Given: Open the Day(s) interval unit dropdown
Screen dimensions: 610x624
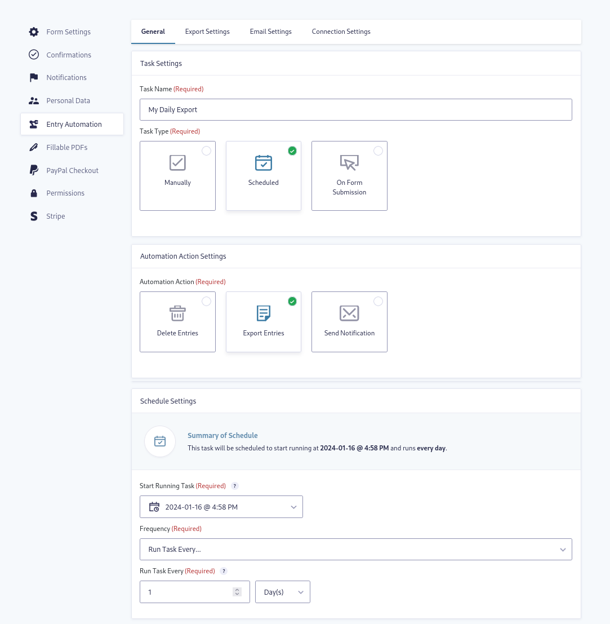Looking at the screenshot, I should tap(282, 592).
